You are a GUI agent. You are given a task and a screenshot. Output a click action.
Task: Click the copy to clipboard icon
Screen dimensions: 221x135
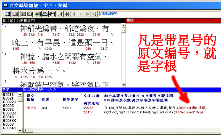point(38,14)
